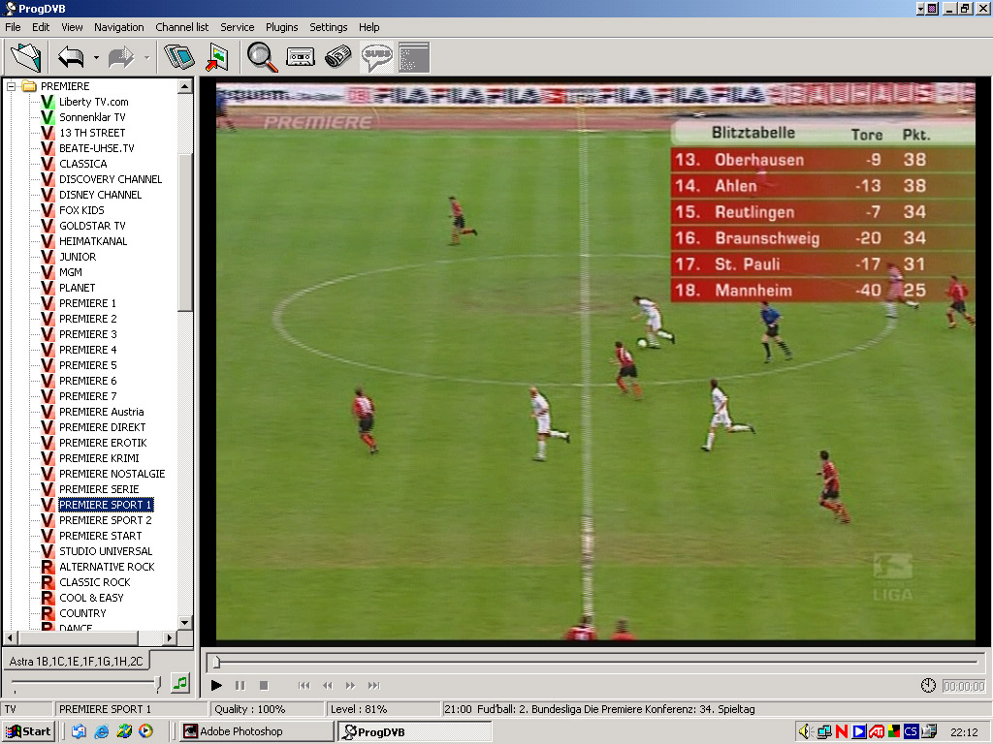Click the Play button
Image resolution: width=993 pixels, height=744 pixels.
pos(216,685)
